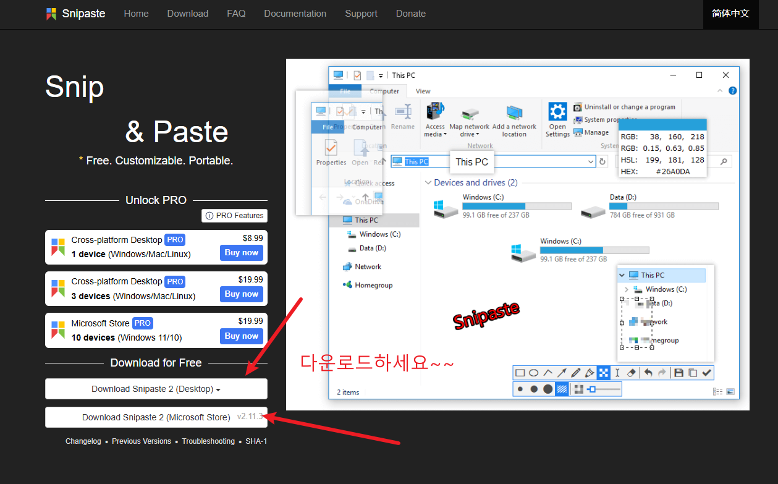The height and width of the screenshot is (484, 778).
Task: Open the Download nav item
Action: point(188,14)
